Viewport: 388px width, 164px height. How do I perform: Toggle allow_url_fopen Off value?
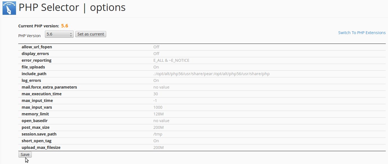coord(156,47)
